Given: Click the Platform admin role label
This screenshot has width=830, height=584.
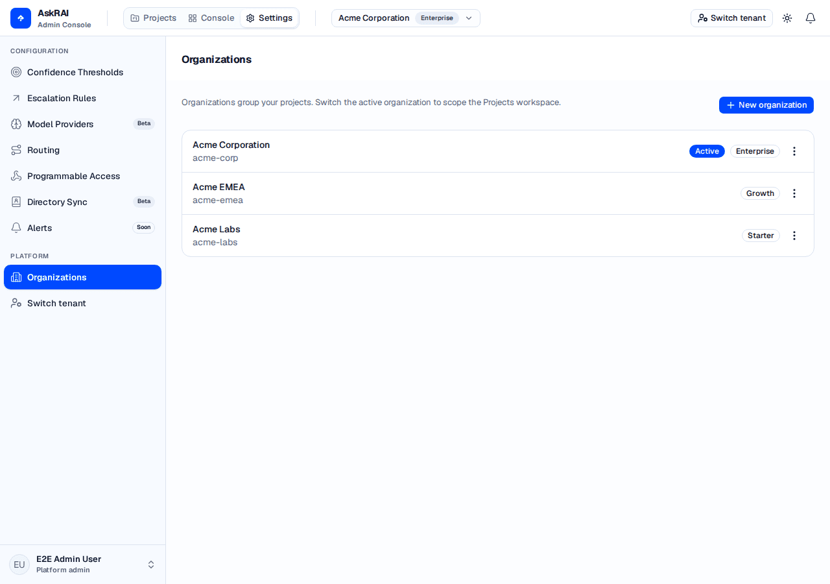Looking at the screenshot, I should [63, 570].
